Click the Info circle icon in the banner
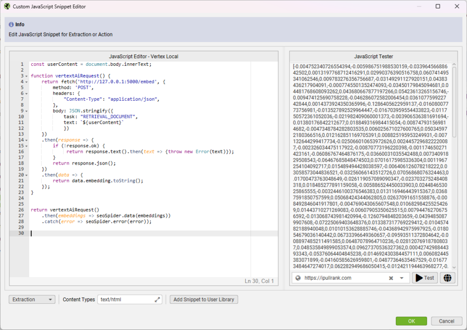 [11, 24]
